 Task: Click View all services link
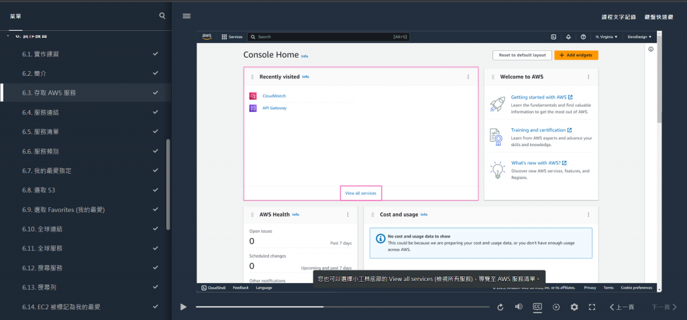click(360, 193)
